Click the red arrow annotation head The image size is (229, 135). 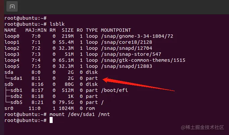(x=106, y=80)
